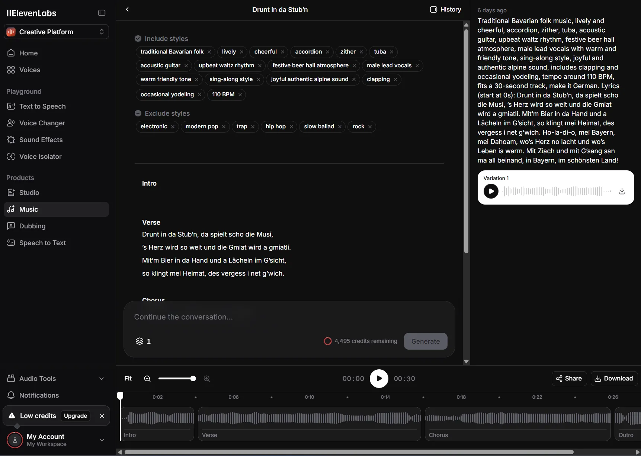The height and width of the screenshot is (456, 641).
Task: Download Variation 1 audio icon
Action: point(622,191)
